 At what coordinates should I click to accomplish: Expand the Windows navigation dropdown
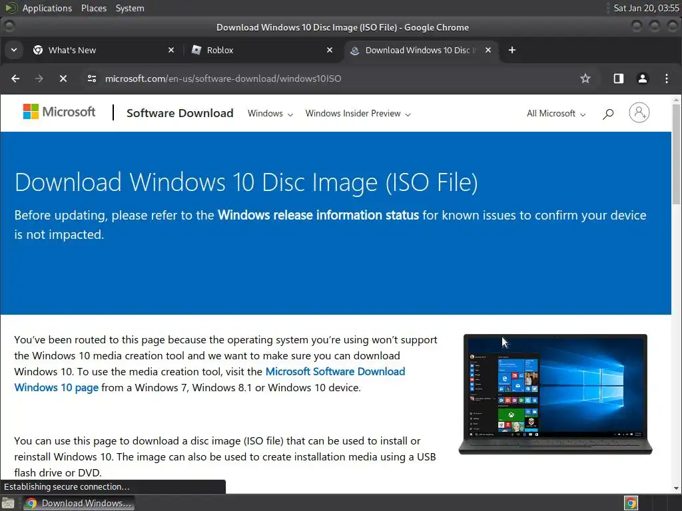click(270, 114)
